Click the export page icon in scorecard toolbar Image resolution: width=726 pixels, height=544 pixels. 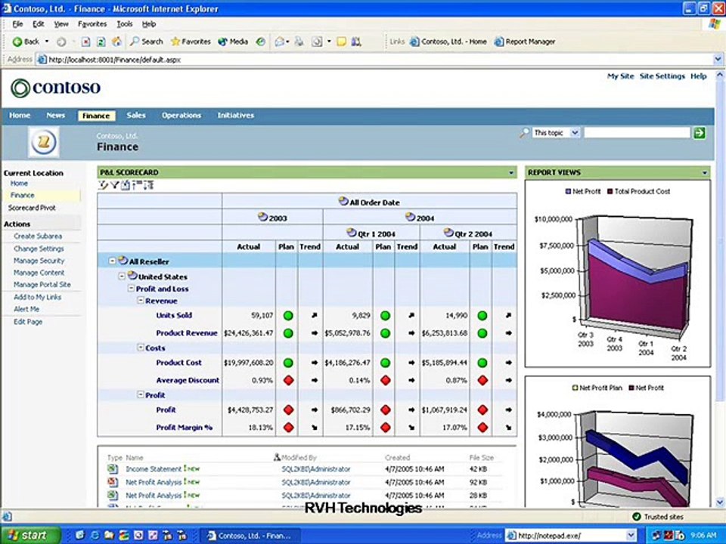click(x=125, y=186)
